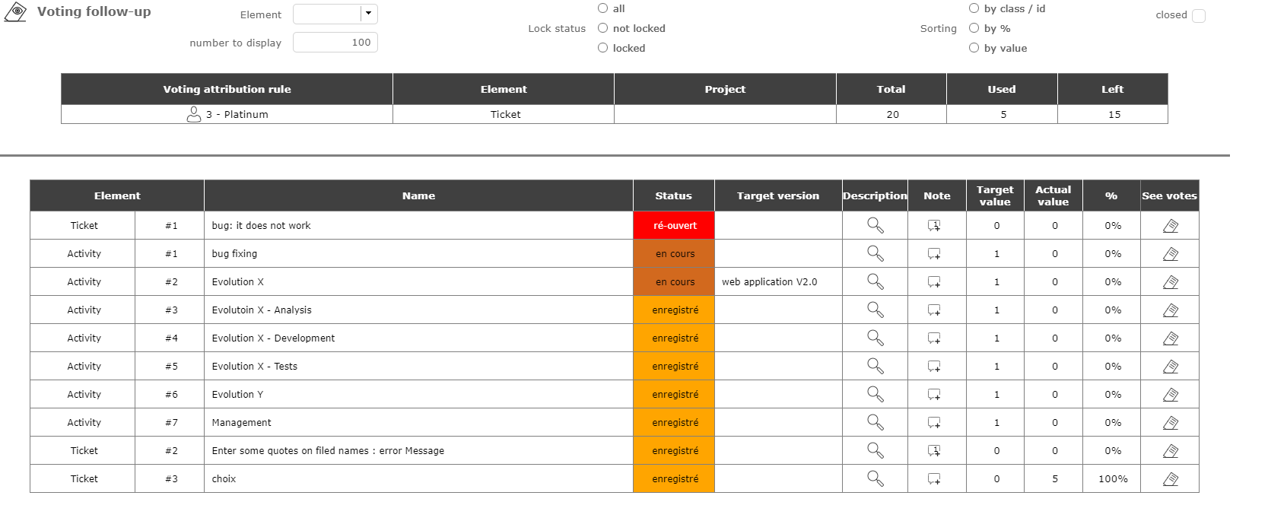1268x521 pixels.
Task: Click note icon for 'bug: it does not work'
Action: 934,226
